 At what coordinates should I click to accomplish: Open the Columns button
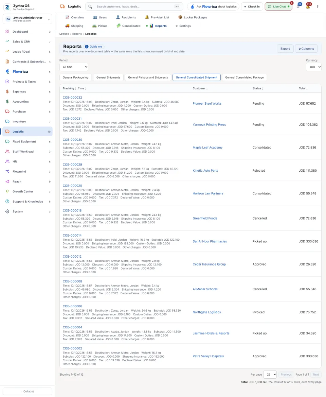pyautogui.click(x=306, y=49)
